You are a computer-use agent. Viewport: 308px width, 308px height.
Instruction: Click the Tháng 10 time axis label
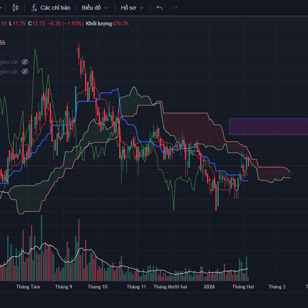click(x=98, y=287)
